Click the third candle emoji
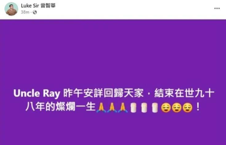Image resolution: width=226 pixels, height=145 pixels. point(155,108)
